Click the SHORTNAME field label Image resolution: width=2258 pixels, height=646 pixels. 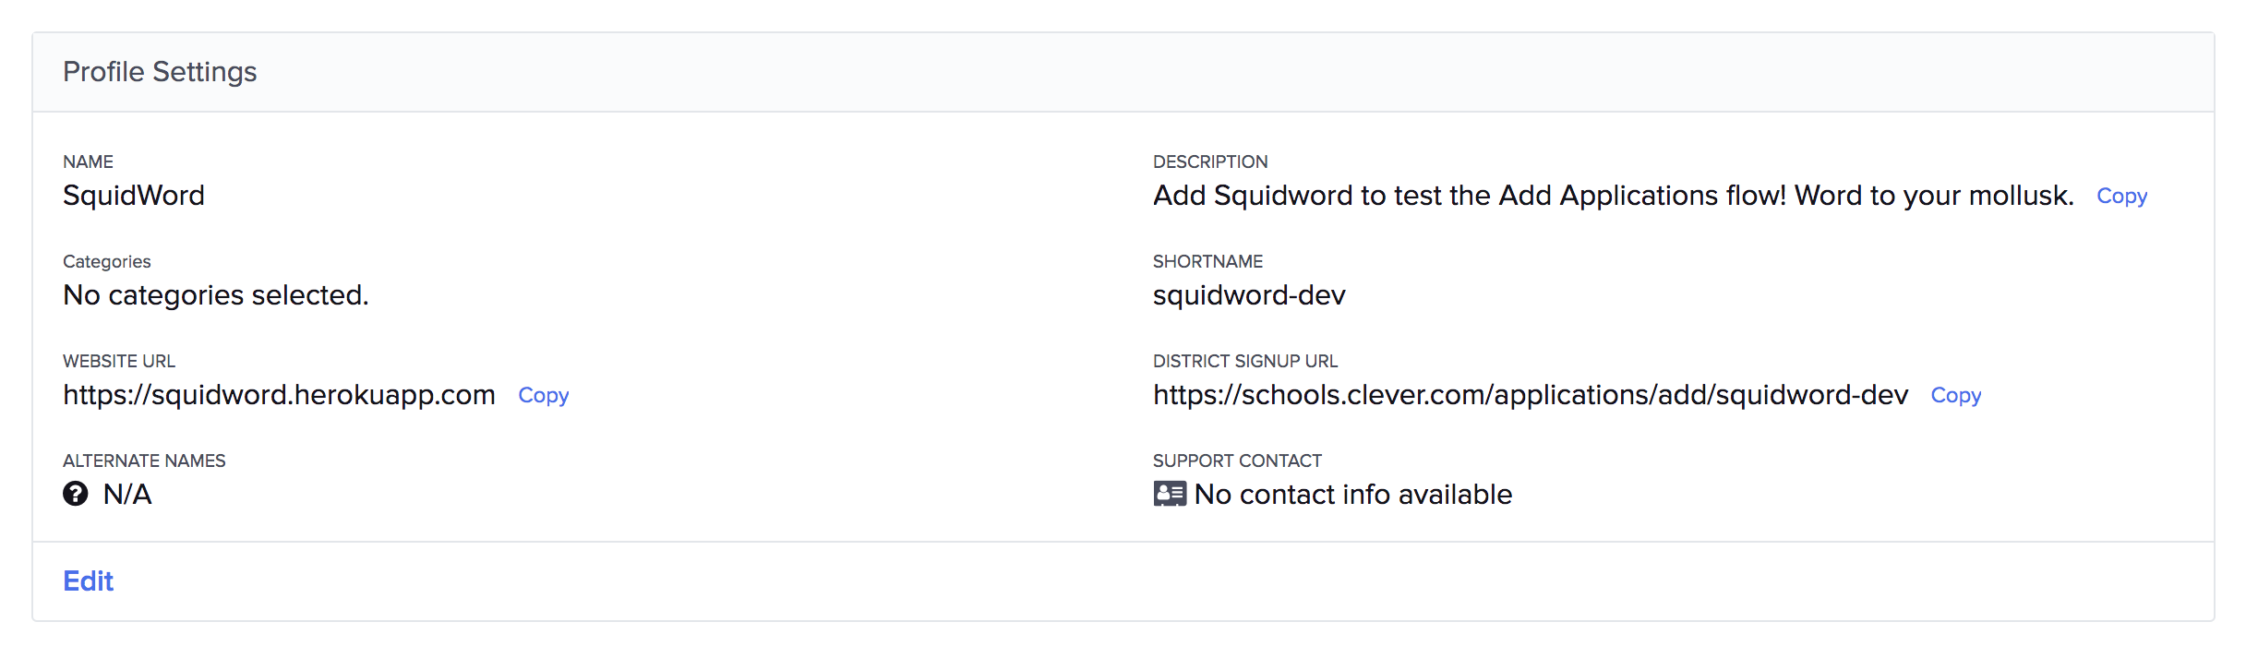(1207, 261)
